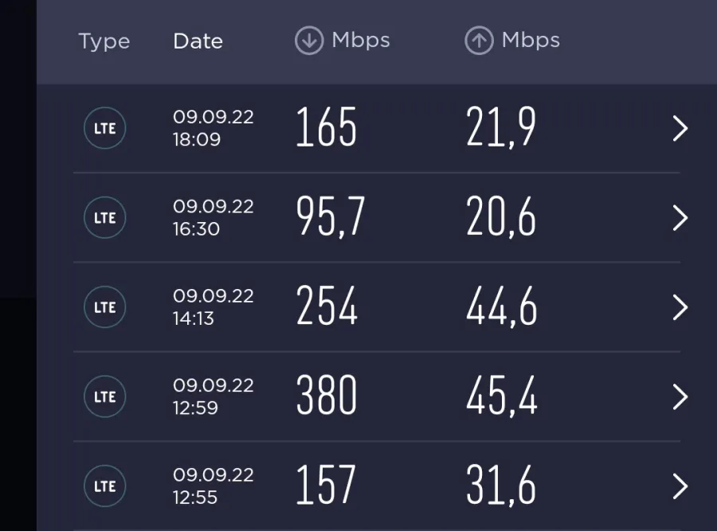Open details chevron for 380 Mbps result
This screenshot has height=531, width=717.
click(x=680, y=397)
